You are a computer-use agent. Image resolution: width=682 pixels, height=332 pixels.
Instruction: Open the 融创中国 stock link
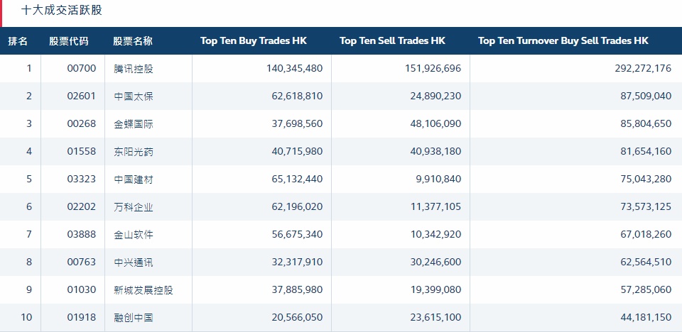(134, 318)
